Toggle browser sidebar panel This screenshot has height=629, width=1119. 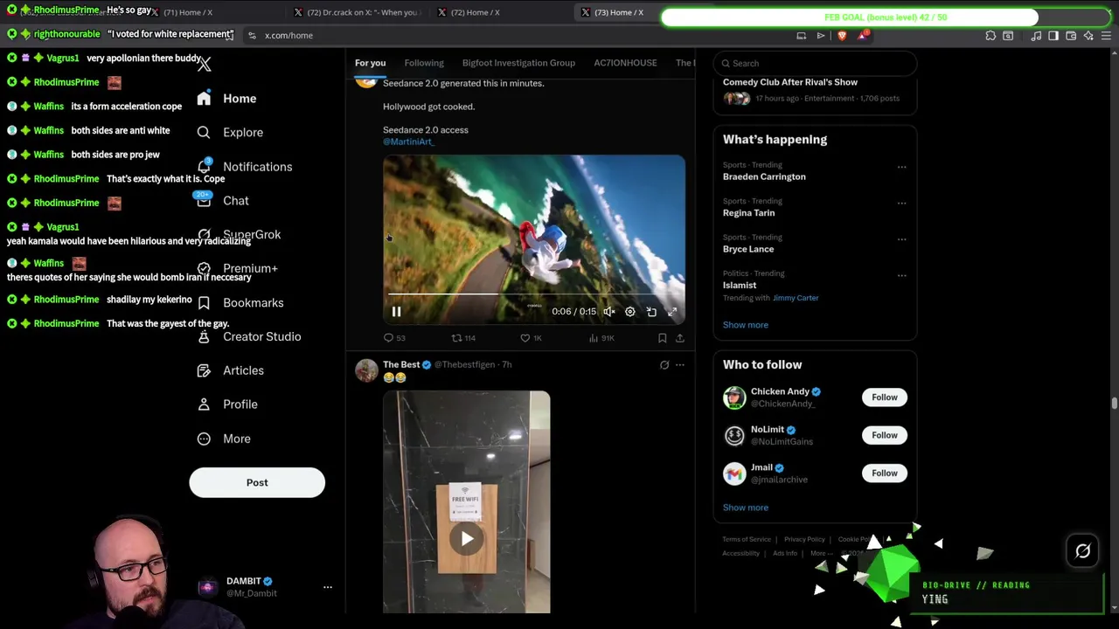[1053, 36]
